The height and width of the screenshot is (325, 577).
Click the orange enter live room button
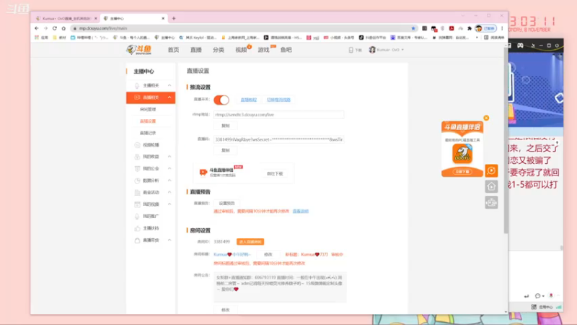pos(250,242)
